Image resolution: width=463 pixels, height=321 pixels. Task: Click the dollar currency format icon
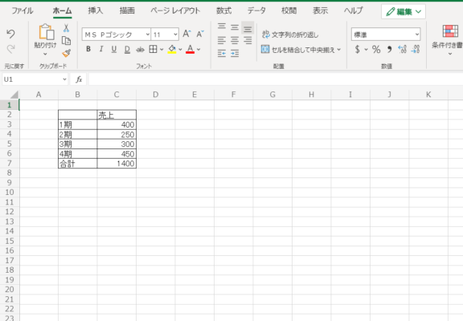coord(357,49)
